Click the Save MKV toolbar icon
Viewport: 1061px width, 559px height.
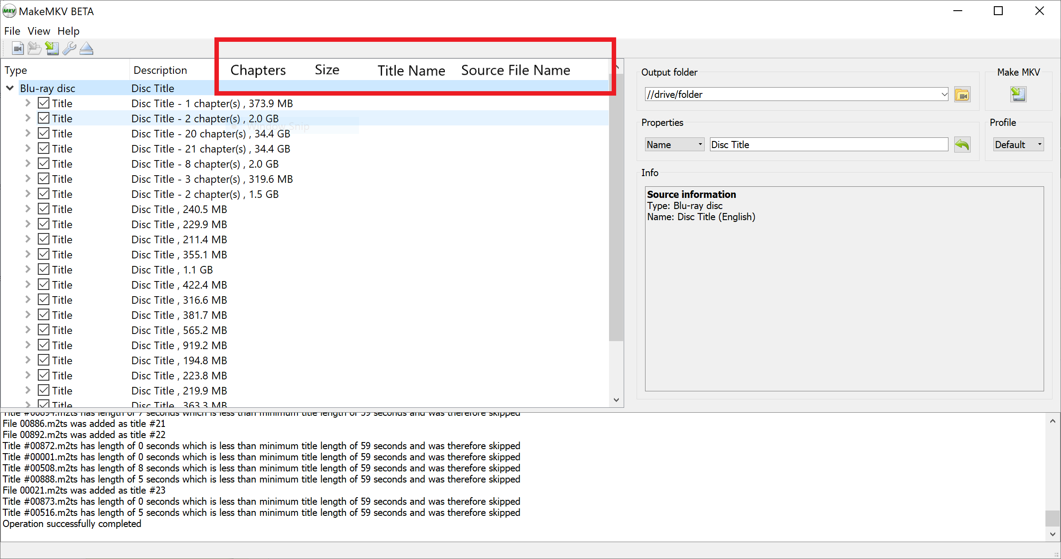[52, 48]
